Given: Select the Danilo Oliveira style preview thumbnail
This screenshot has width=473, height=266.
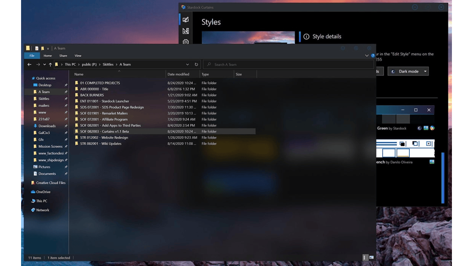Looking at the screenshot, I should pyautogui.click(x=405, y=149).
